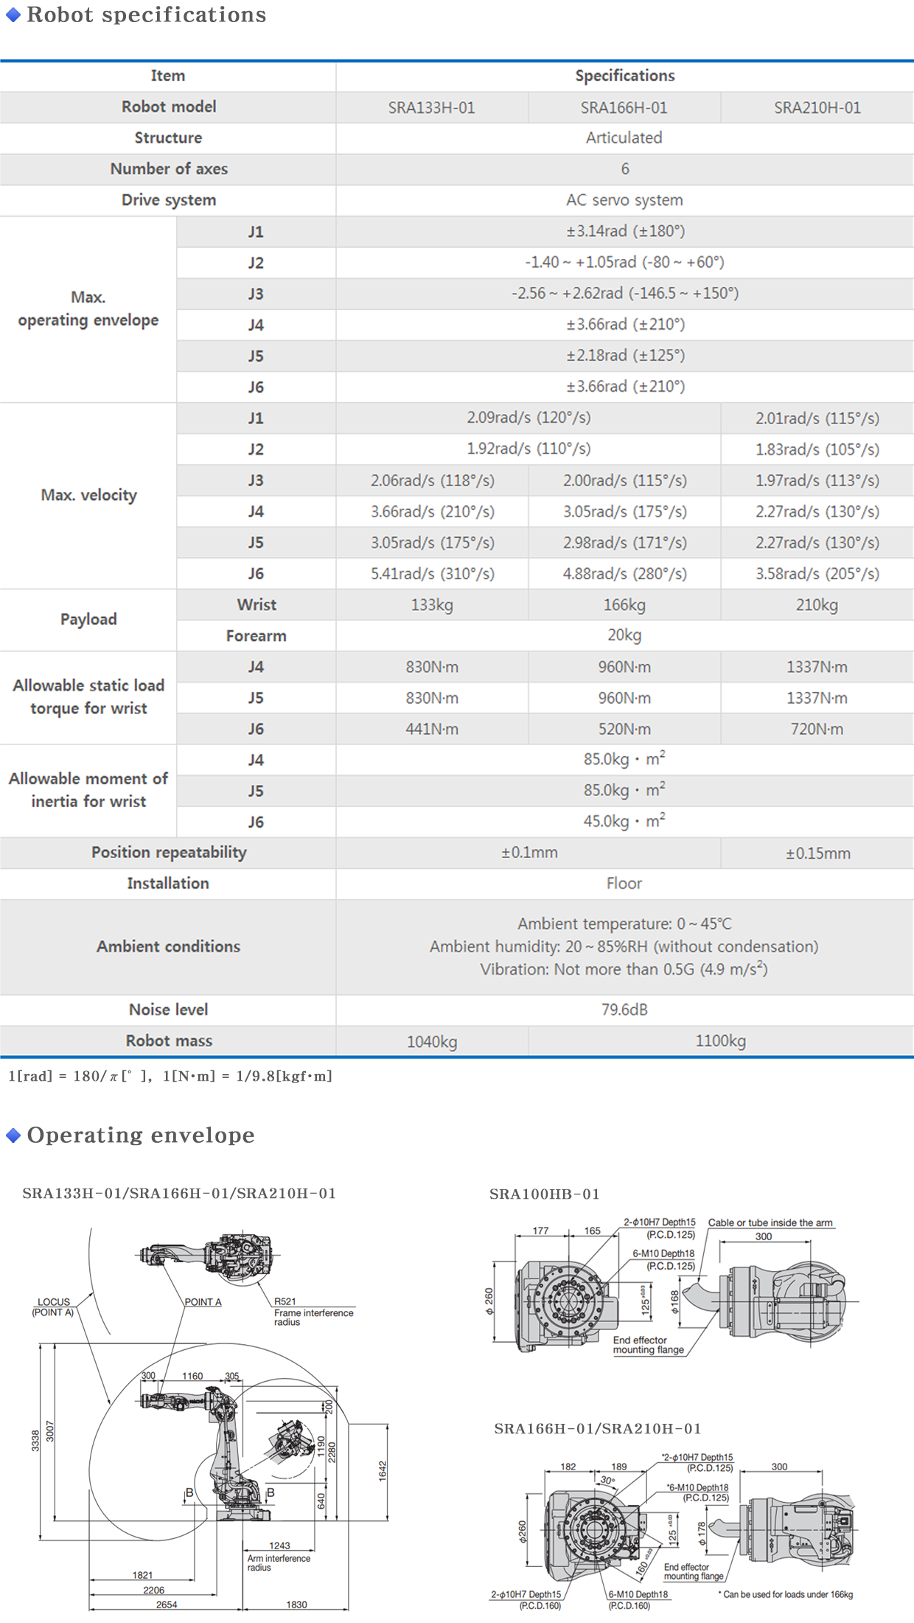Click the '3.58rad/s (205°/s)' velocity cell
This screenshot has height=1623, width=914.
tap(817, 573)
